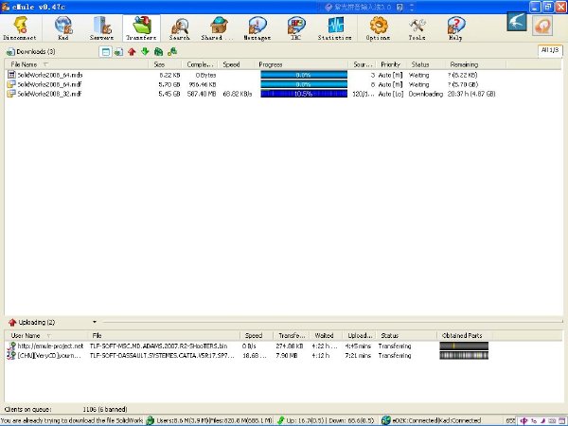Click the Downloading status of SolidWorks2008_32.mdf
The height and width of the screenshot is (426, 568).
coord(426,94)
